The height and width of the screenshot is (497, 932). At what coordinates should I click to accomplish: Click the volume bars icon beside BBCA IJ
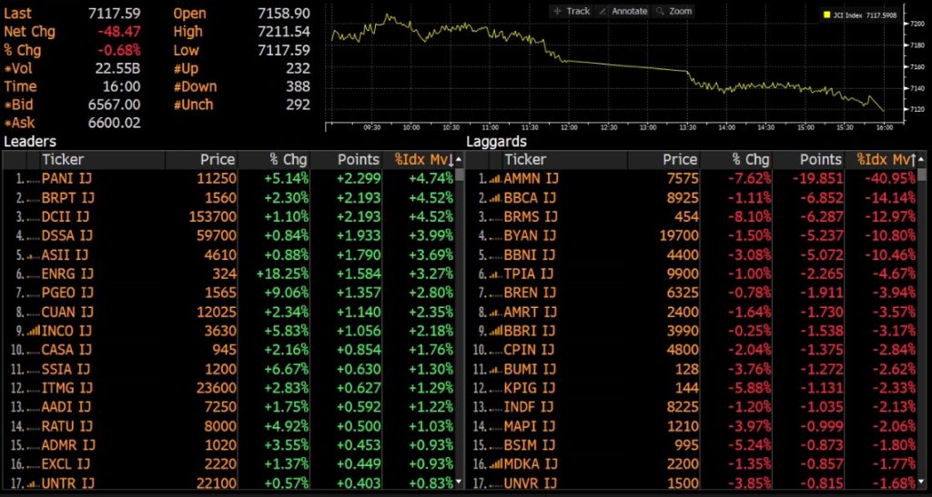click(x=494, y=197)
